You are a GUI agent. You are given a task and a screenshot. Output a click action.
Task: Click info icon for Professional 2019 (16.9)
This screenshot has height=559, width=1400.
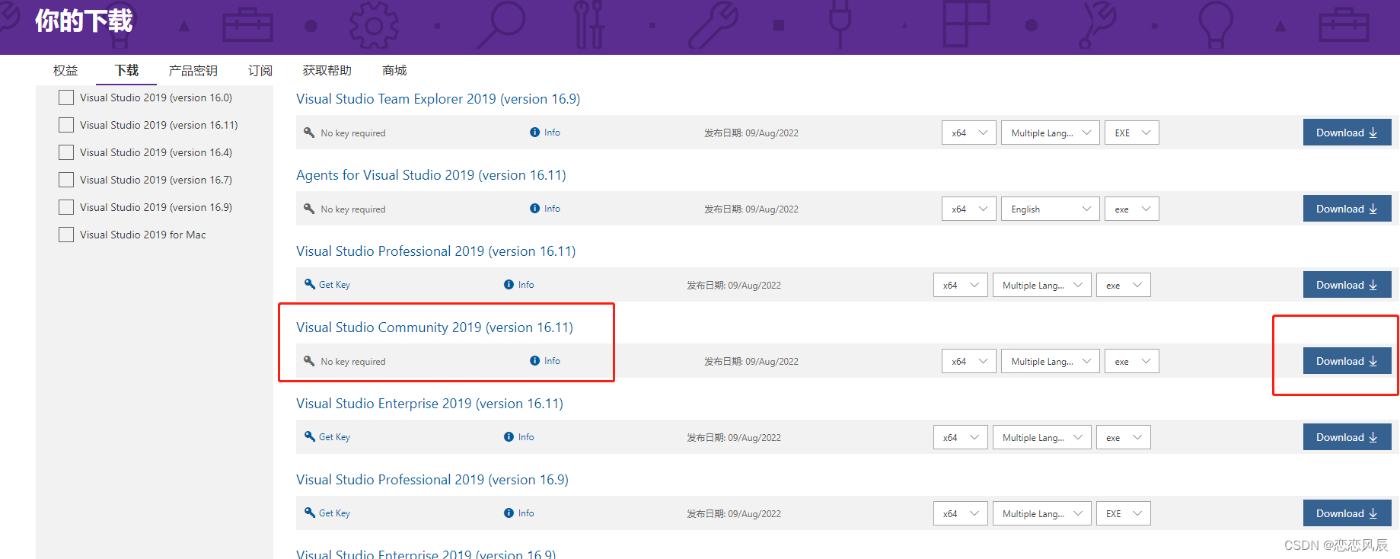(509, 513)
